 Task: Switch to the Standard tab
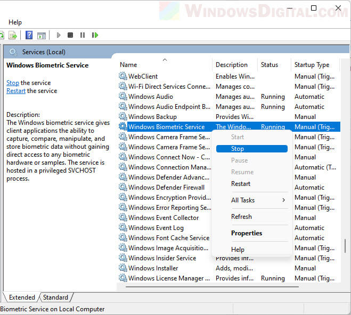tap(55, 297)
